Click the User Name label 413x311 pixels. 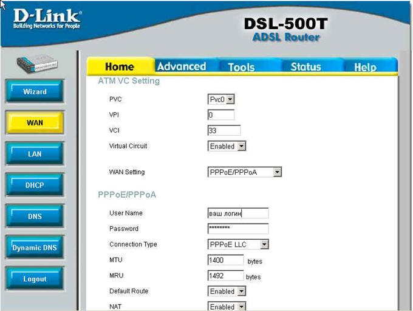tap(126, 213)
